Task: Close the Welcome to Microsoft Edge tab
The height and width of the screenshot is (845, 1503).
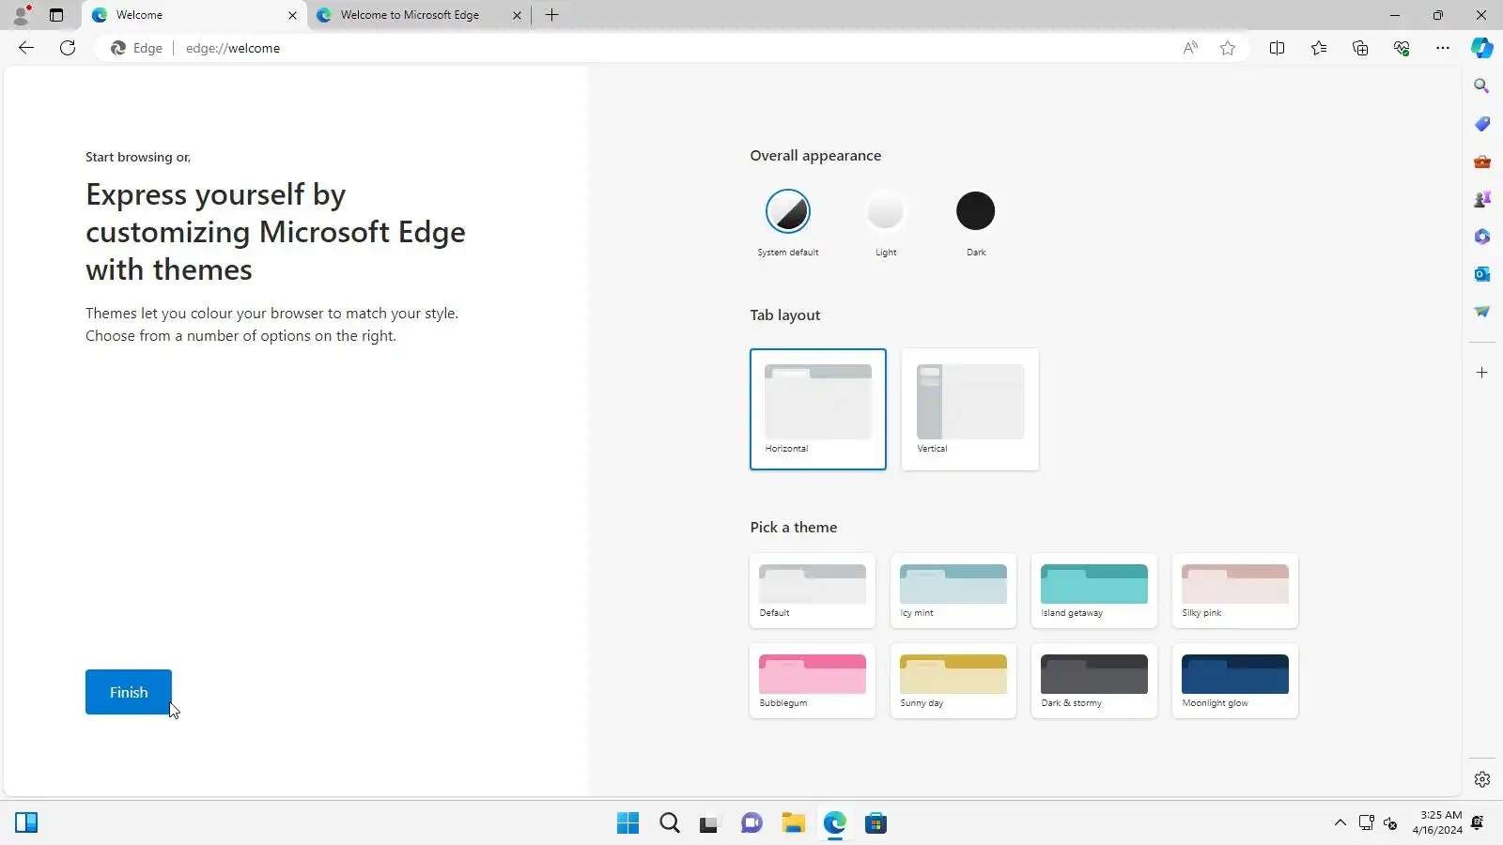Action: click(517, 15)
